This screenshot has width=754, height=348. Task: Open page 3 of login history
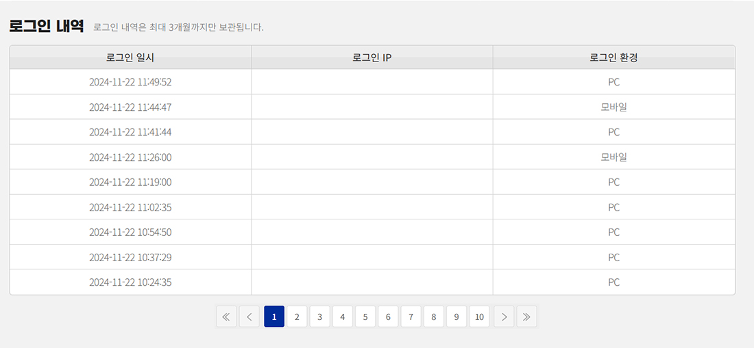click(320, 317)
